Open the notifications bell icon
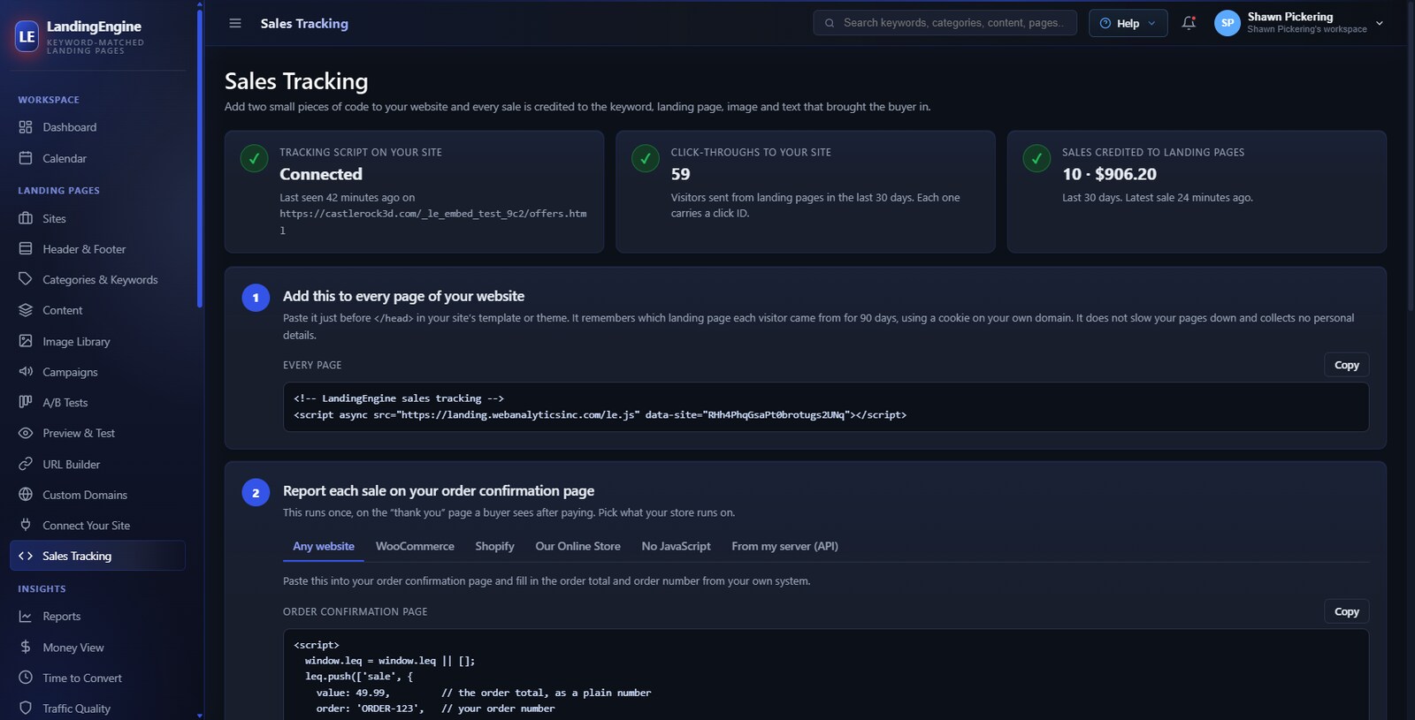 click(1189, 23)
